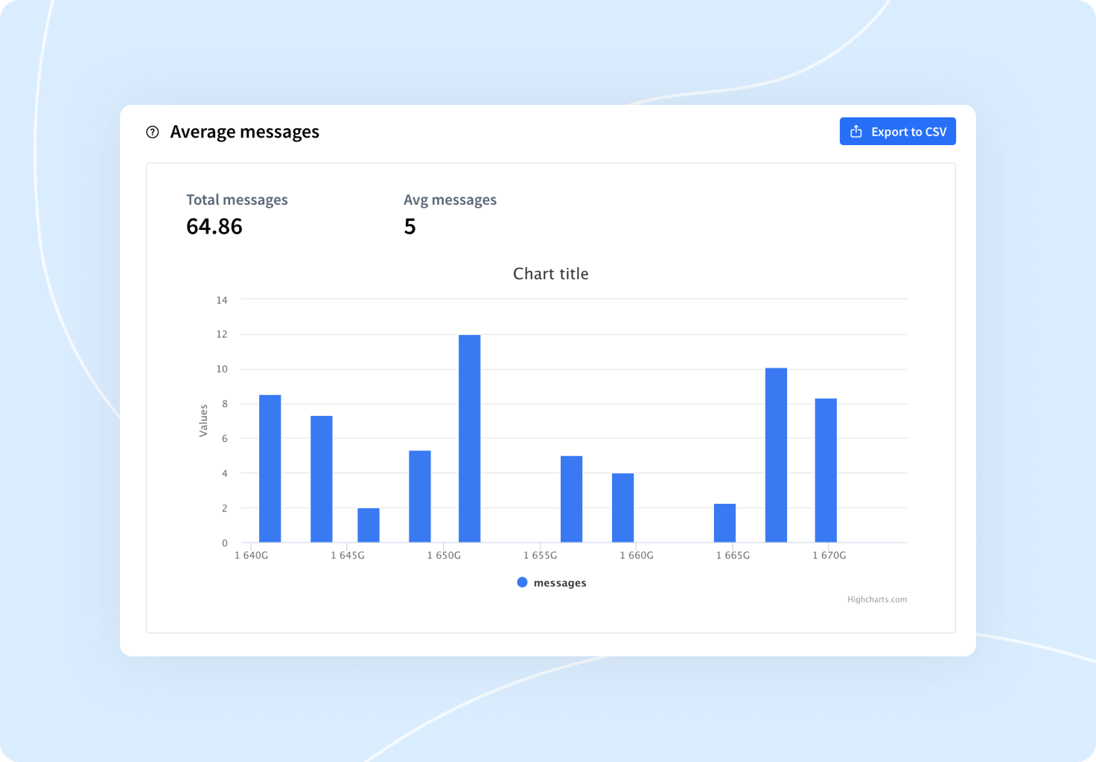
Task: Click the Total messages value 64.86
Action: (x=214, y=226)
